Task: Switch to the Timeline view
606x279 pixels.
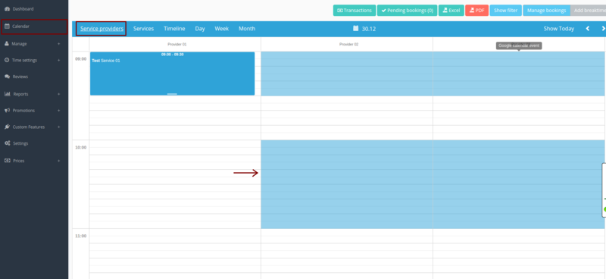Action: (174, 29)
